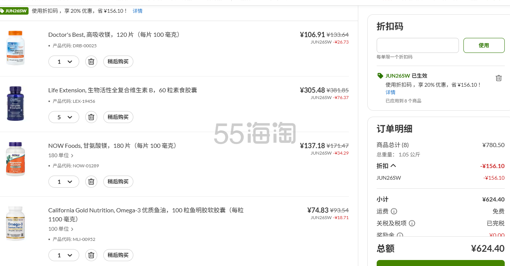This screenshot has height=266, width=510.
Task: Click the ¥106.91 discounted price
Action: pyautogui.click(x=312, y=35)
